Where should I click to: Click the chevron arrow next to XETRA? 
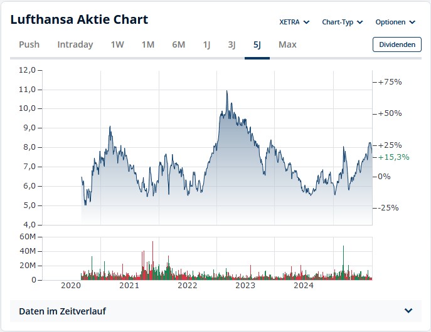click(307, 23)
